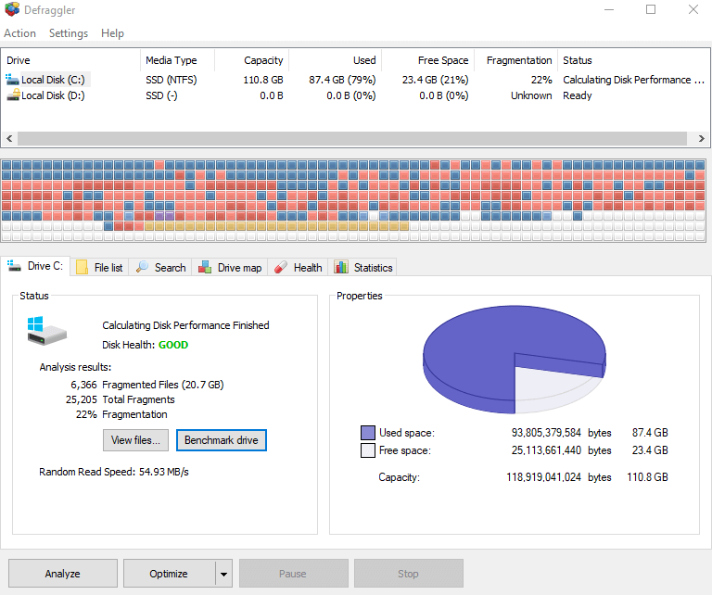Open the Settings menu
The width and height of the screenshot is (712, 595).
(69, 33)
